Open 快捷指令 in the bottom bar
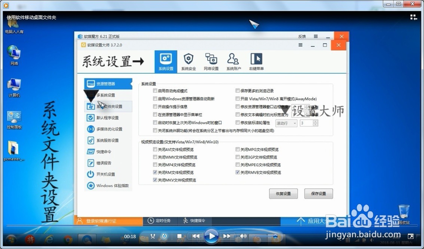 point(194,221)
